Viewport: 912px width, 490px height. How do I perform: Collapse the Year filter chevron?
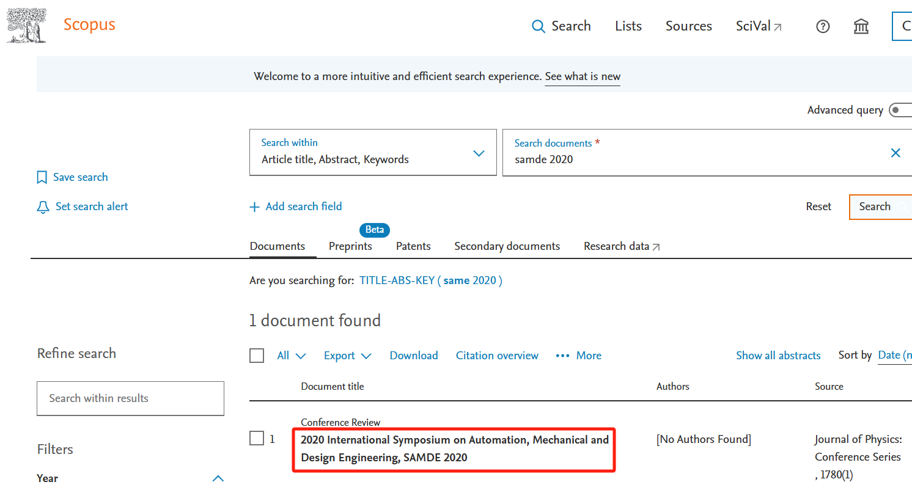click(218, 478)
